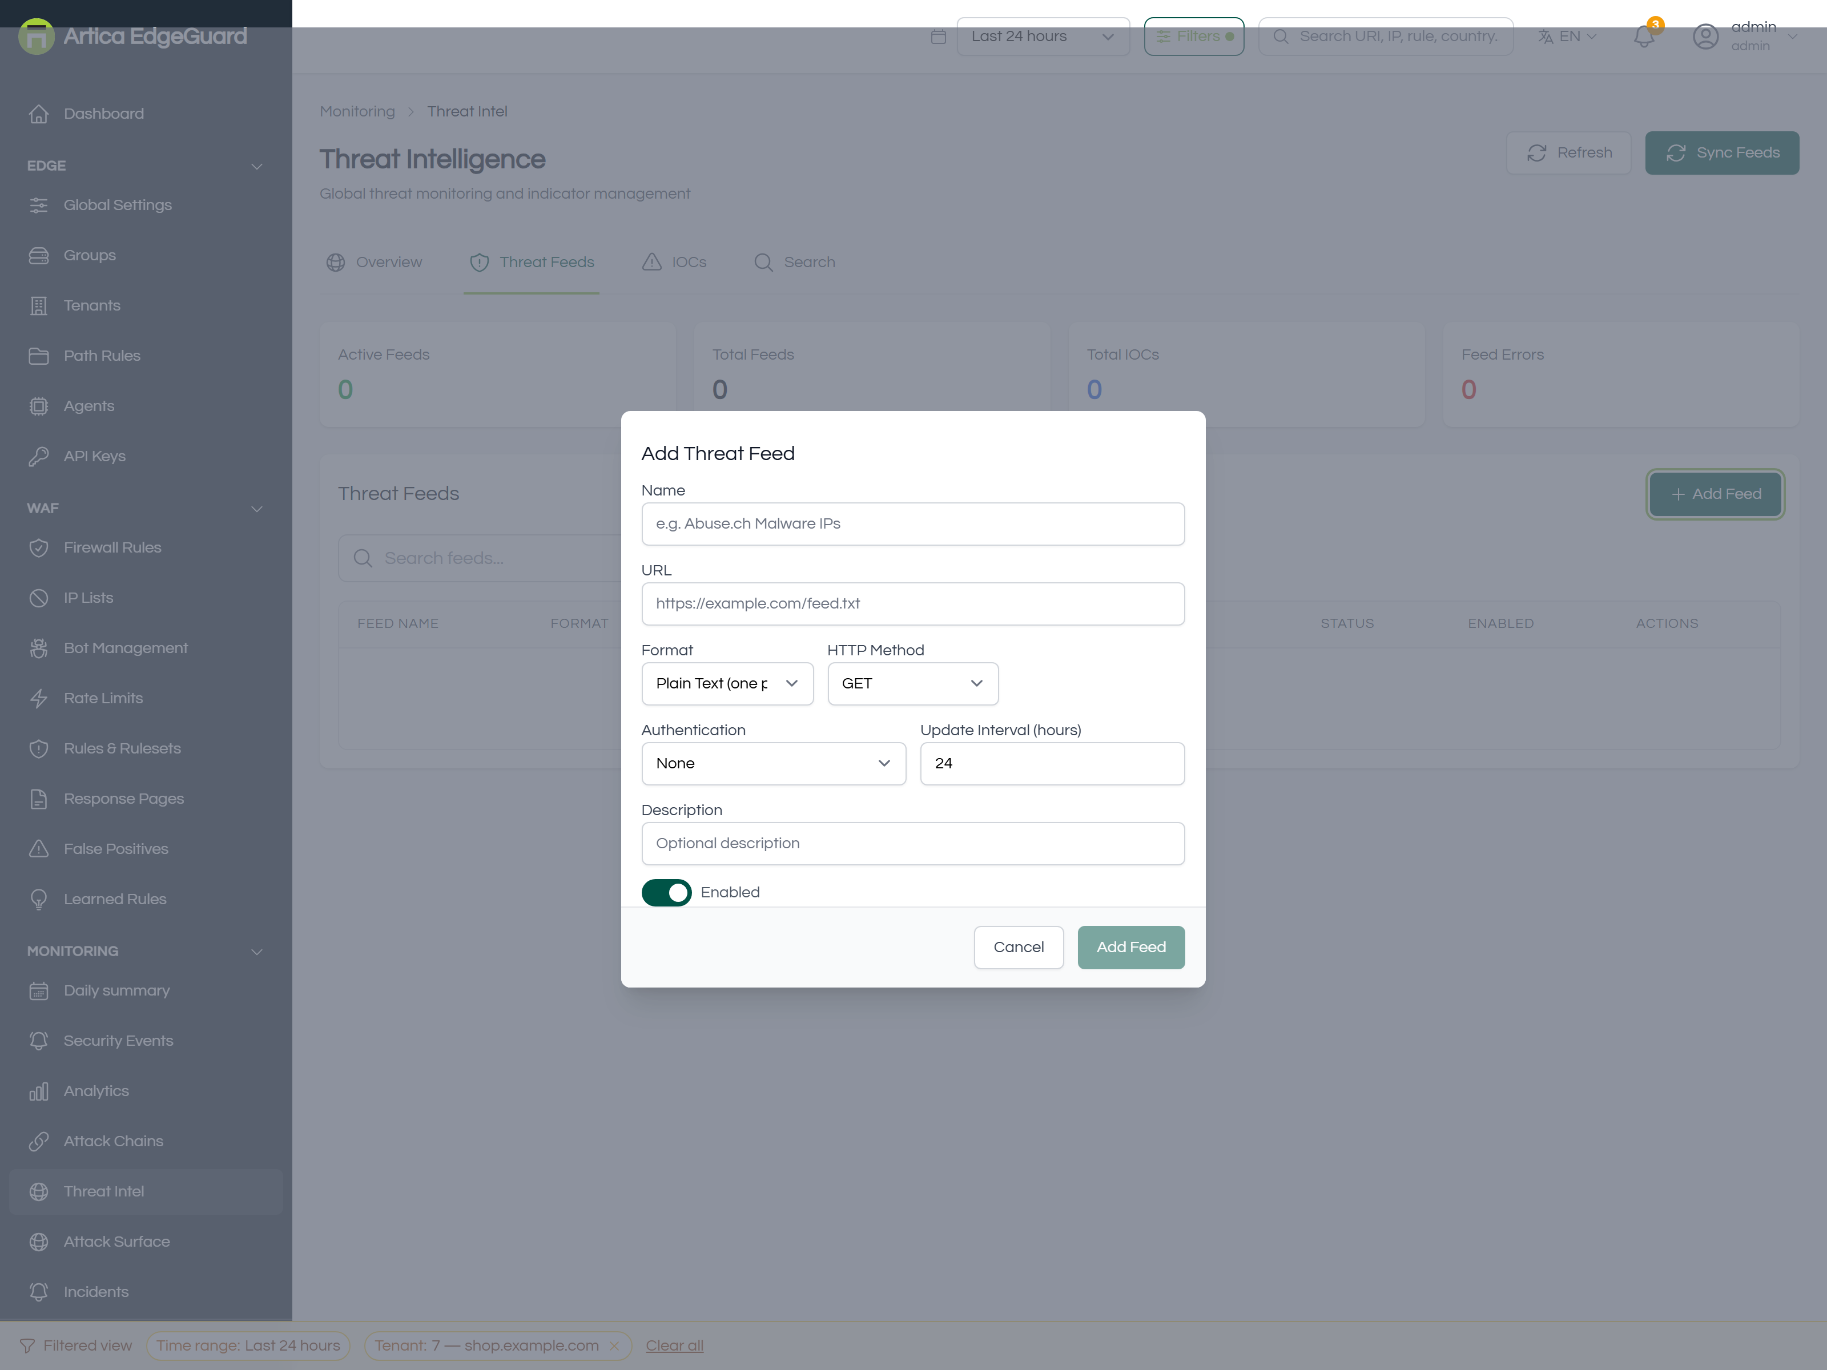Open the admin user avatar icon
1827x1370 pixels.
(x=1705, y=37)
